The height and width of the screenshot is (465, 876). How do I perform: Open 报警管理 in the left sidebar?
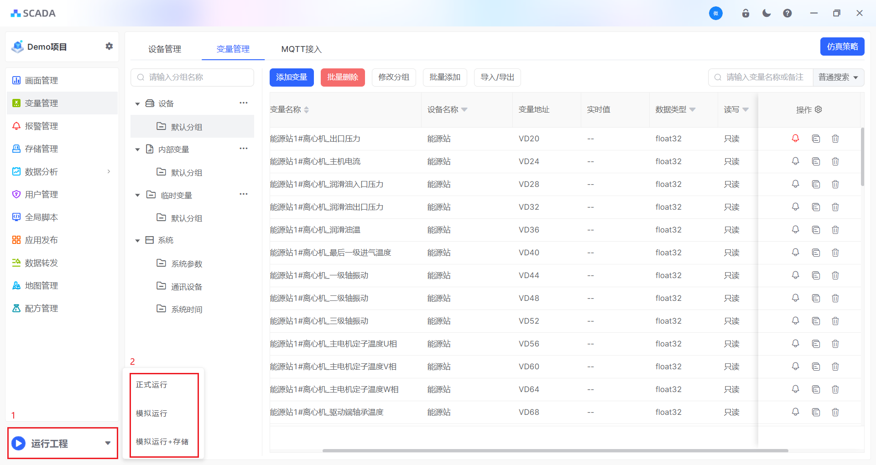(x=42, y=126)
